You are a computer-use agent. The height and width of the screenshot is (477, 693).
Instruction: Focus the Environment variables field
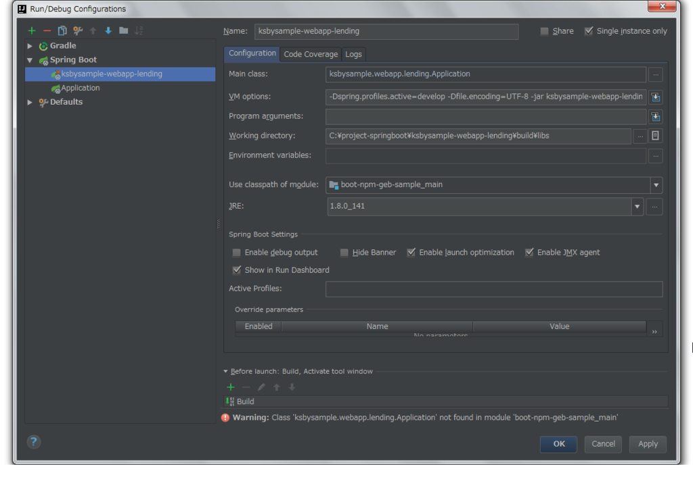coord(486,155)
